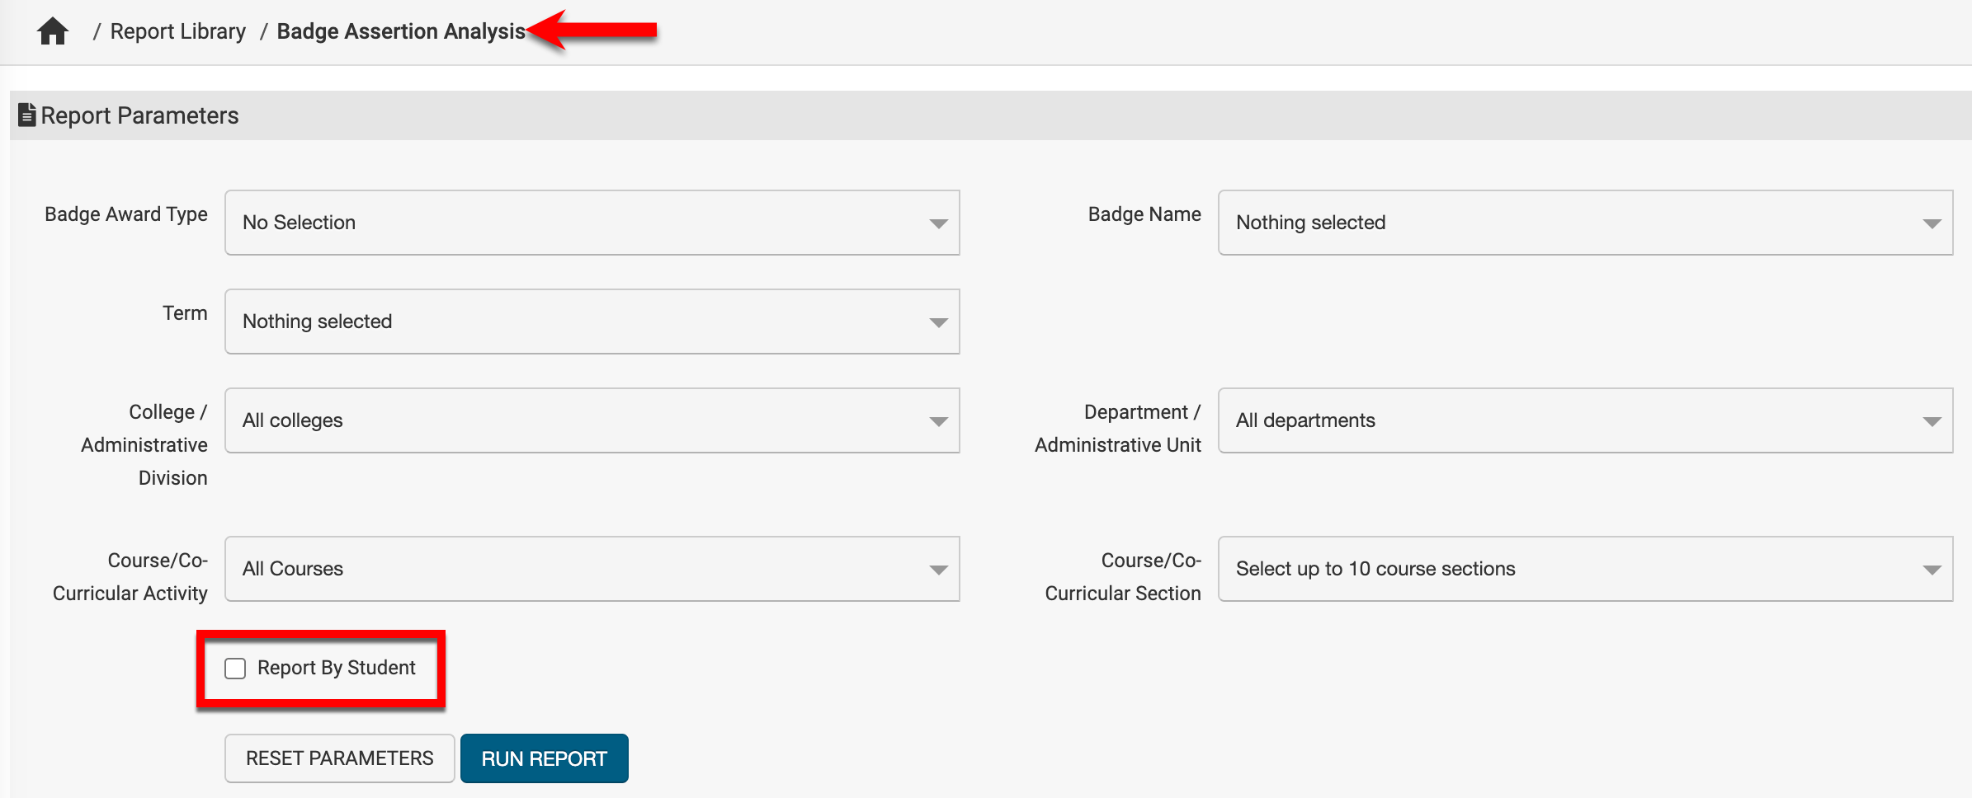Click the arrow on All departments field
This screenshot has width=1972, height=798.
(1932, 421)
